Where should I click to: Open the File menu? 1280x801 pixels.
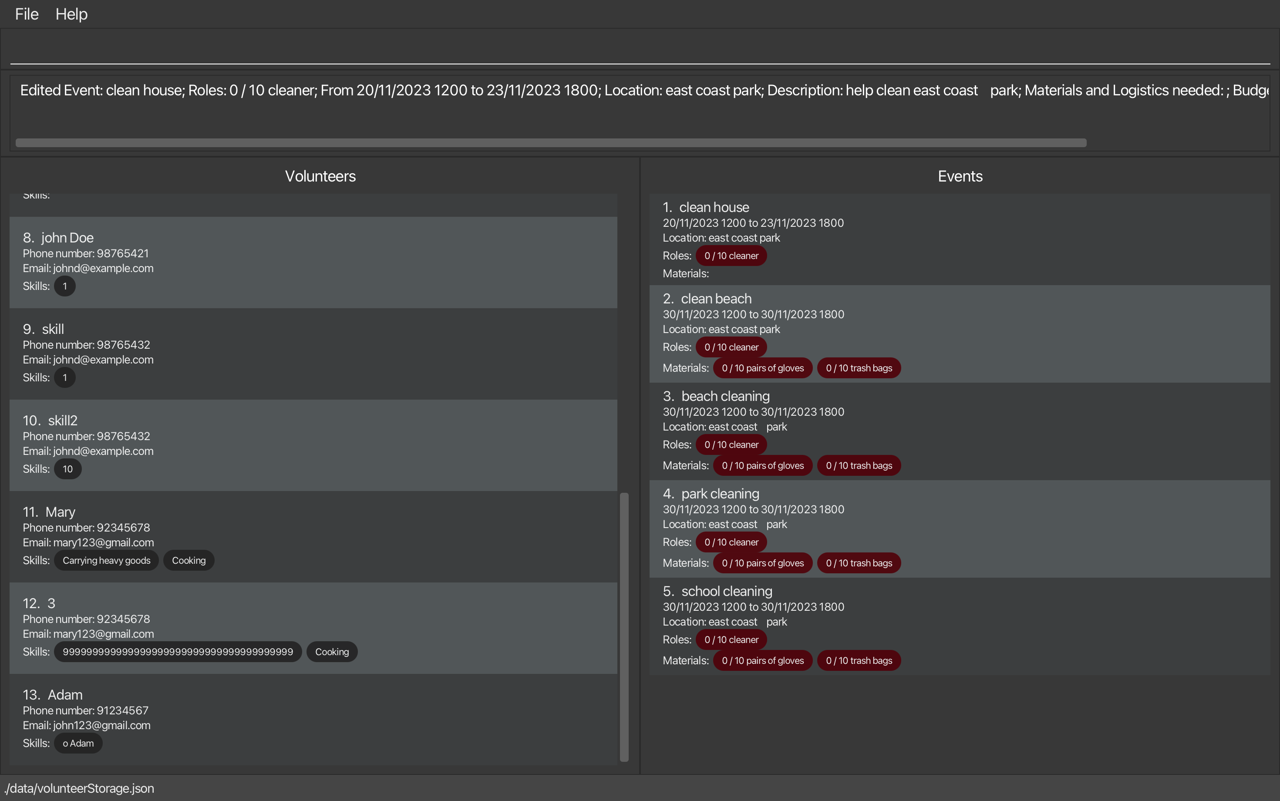tap(27, 14)
